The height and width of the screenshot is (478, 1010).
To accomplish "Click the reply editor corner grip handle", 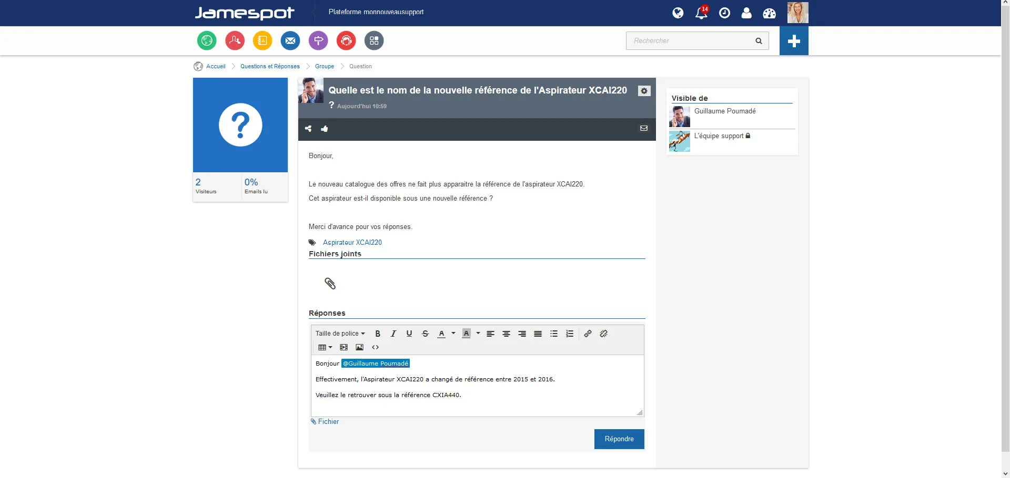I will coord(640,413).
